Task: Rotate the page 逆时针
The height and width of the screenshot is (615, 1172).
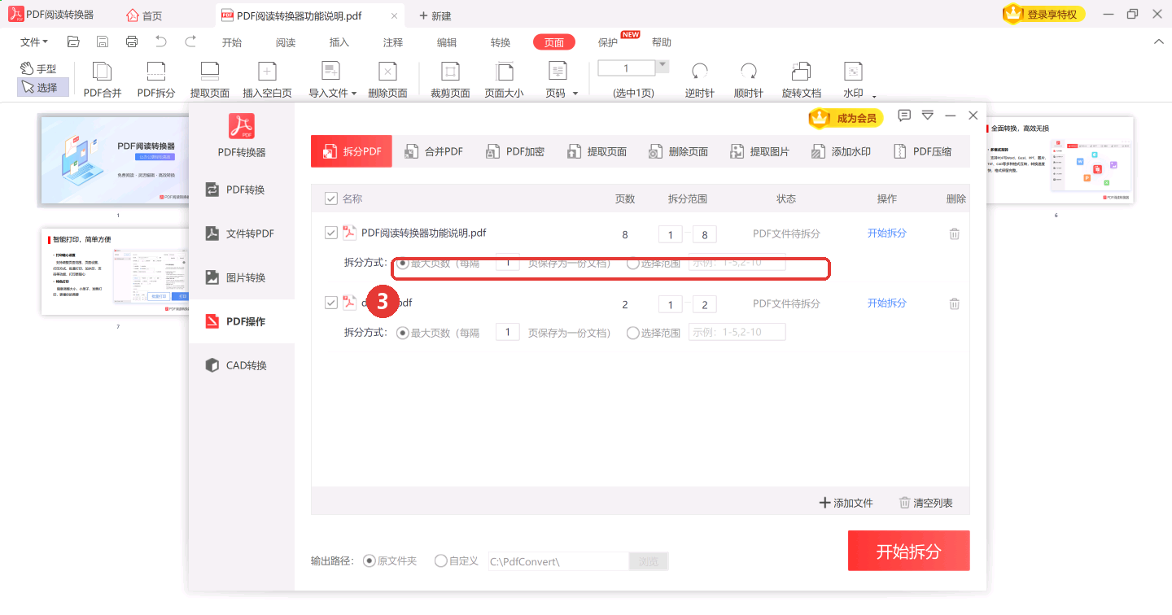Action: point(700,81)
